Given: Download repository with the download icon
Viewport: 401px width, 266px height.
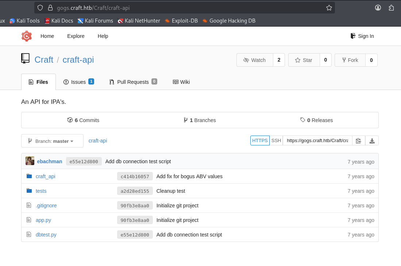Looking at the screenshot, I should pos(372,141).
